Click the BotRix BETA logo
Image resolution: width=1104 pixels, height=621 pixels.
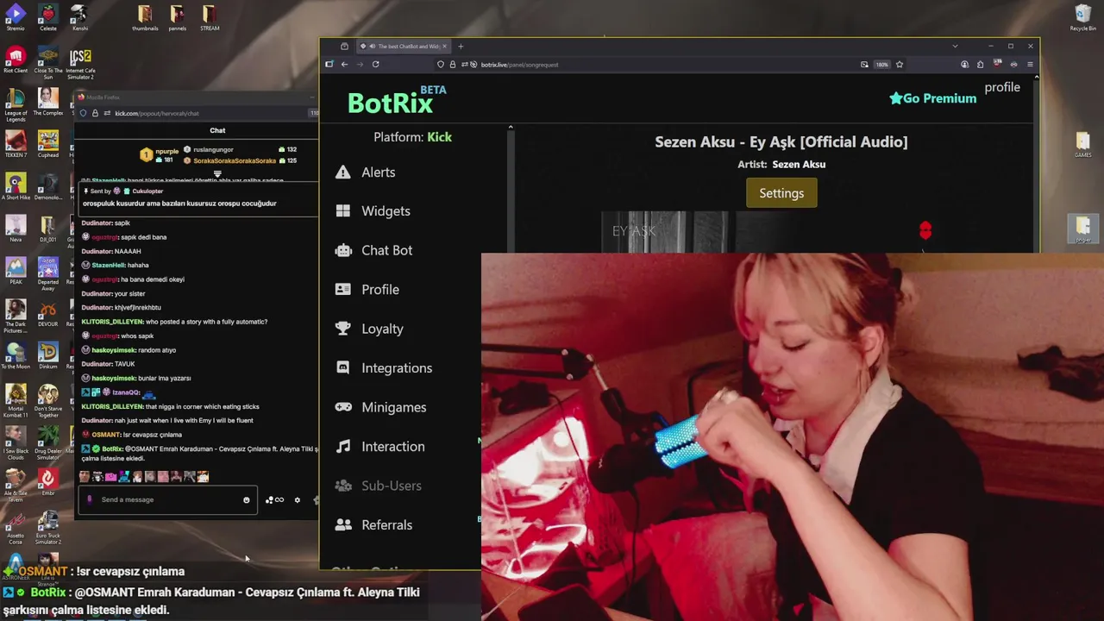pos(397,101)
